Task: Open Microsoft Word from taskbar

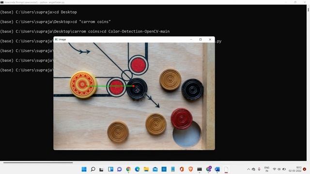Action: (217, 169)
